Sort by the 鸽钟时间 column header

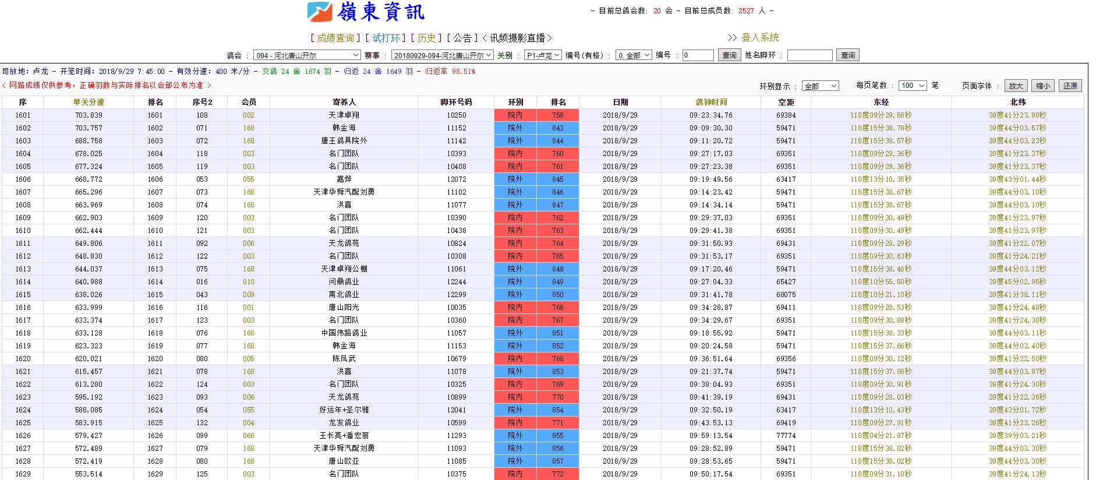pos(711,102)
